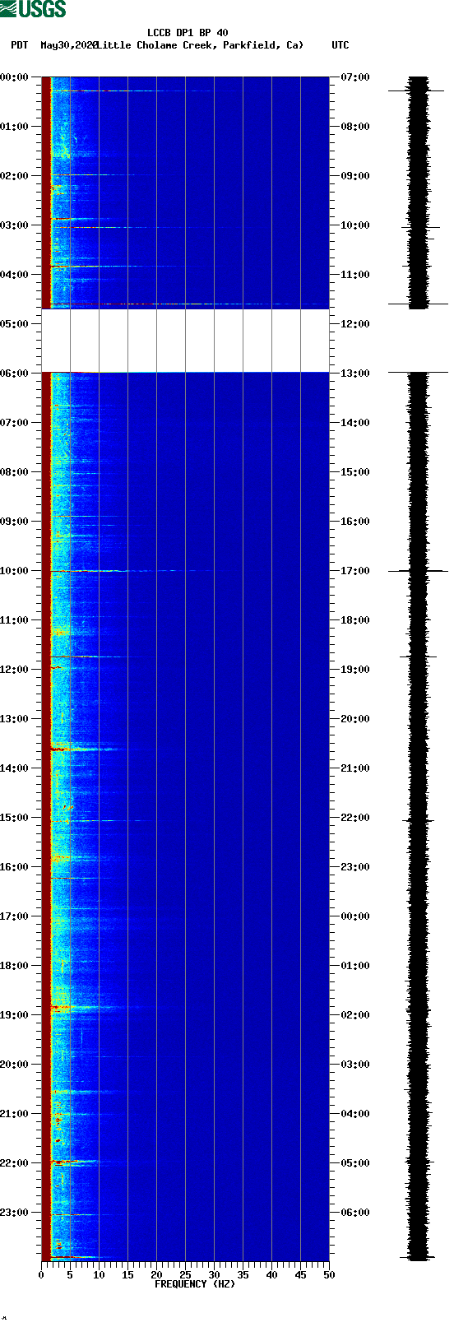Click the large waveform spike at 17:00 UTC
This screenshot has height=1327, width=454.
[x=419, y=570]
